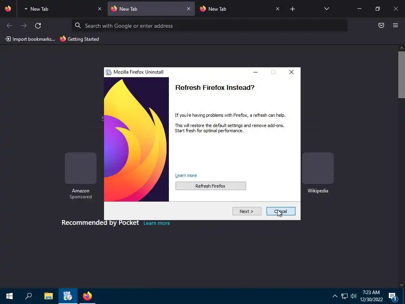
Task: Click the Firefox View icon at tab bar start
Action: (8, 9)
